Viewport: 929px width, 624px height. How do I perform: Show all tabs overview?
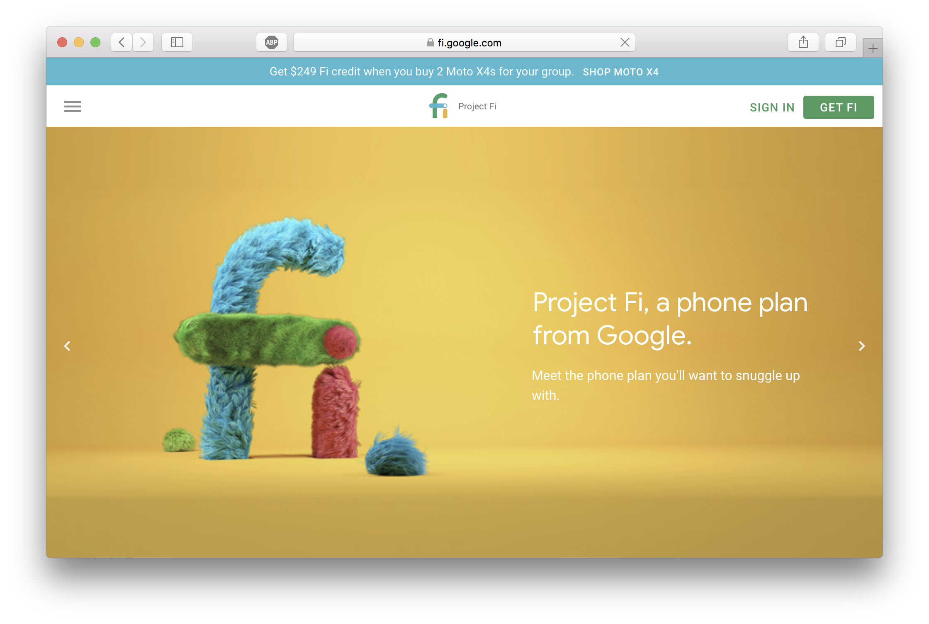(841, 42)
